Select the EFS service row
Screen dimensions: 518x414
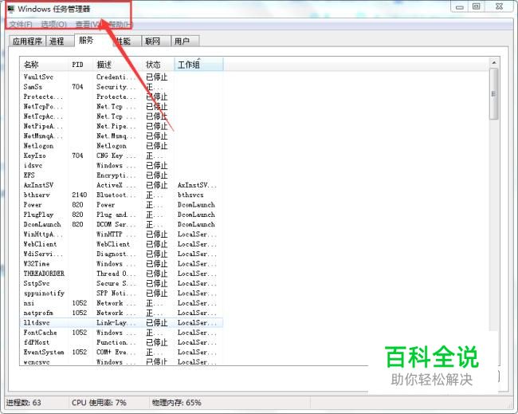[x=122, y=175]
